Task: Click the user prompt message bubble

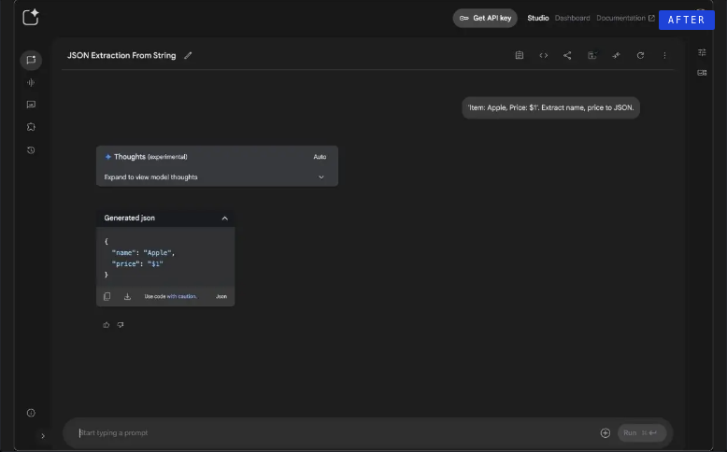Action: 550,107
